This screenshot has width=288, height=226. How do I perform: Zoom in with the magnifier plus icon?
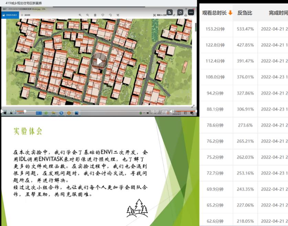pyautogui.click(x=80, y=15)
